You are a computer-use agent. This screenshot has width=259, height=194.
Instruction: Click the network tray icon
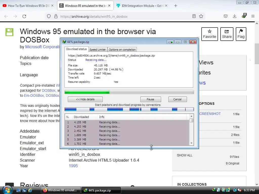click(x=235, y=190)
